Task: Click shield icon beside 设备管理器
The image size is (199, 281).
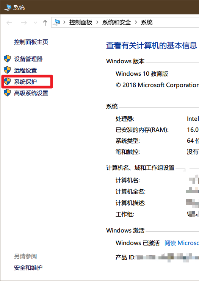Action: (7, 59)
